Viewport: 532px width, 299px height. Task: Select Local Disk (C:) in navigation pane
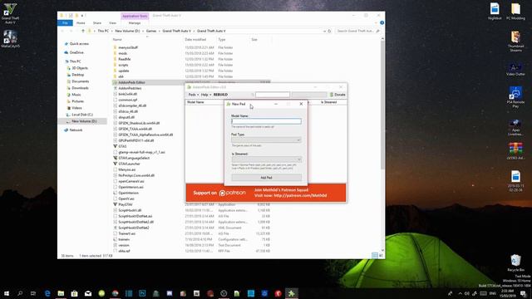(82, 115)
